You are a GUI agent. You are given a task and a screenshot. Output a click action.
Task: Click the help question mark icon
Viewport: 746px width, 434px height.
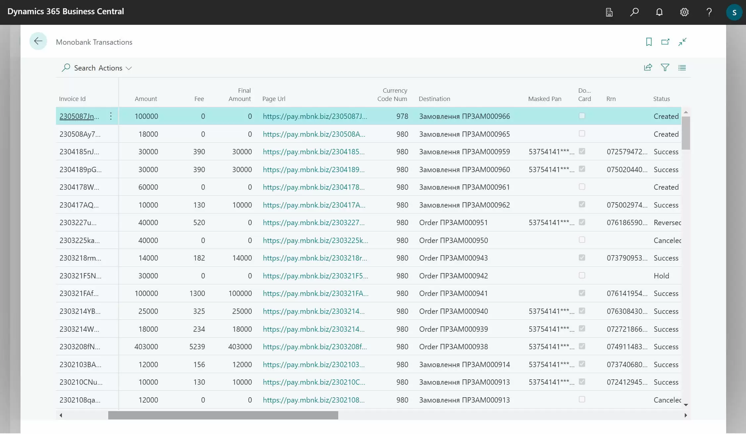point(709,12)
